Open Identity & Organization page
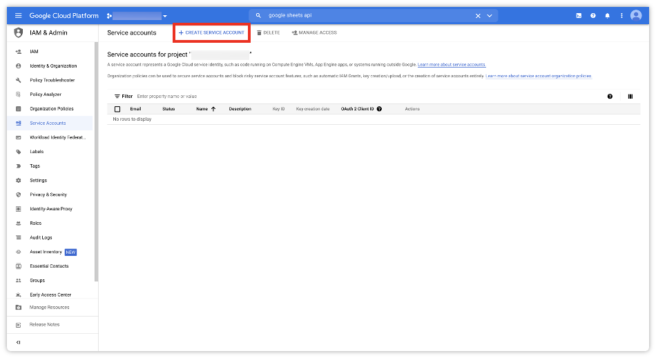656x358 pixels. tap(53, 66)
